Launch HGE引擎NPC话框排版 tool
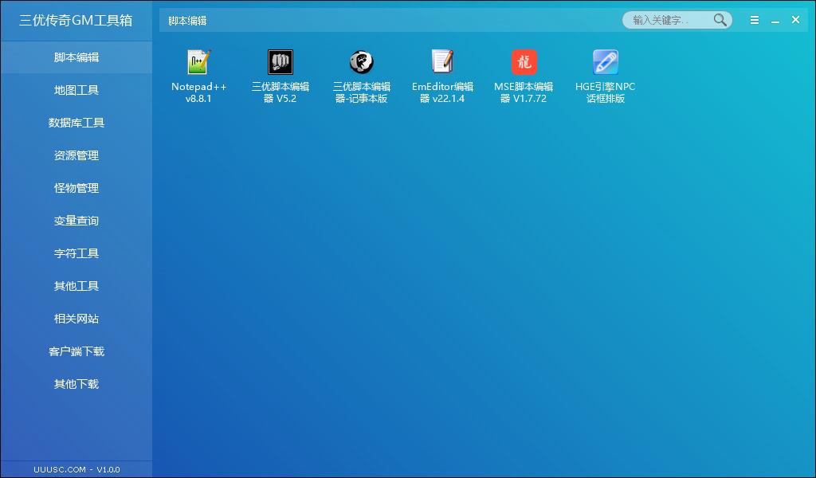 [x=605, y=62]
